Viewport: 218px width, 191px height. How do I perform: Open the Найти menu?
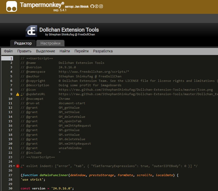(65, 51)
